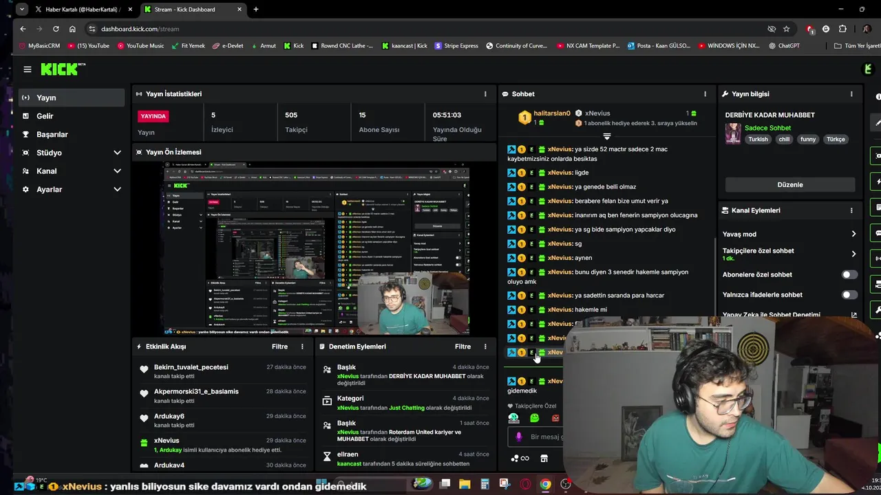Open Sohbet panel three-dot menu
This screenshot has height=495, width=881.
click(705, 94)
